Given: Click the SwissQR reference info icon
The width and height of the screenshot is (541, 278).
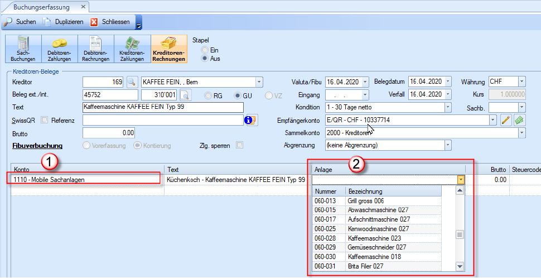Looking at the screenshot, I should (x=251, y=120).
